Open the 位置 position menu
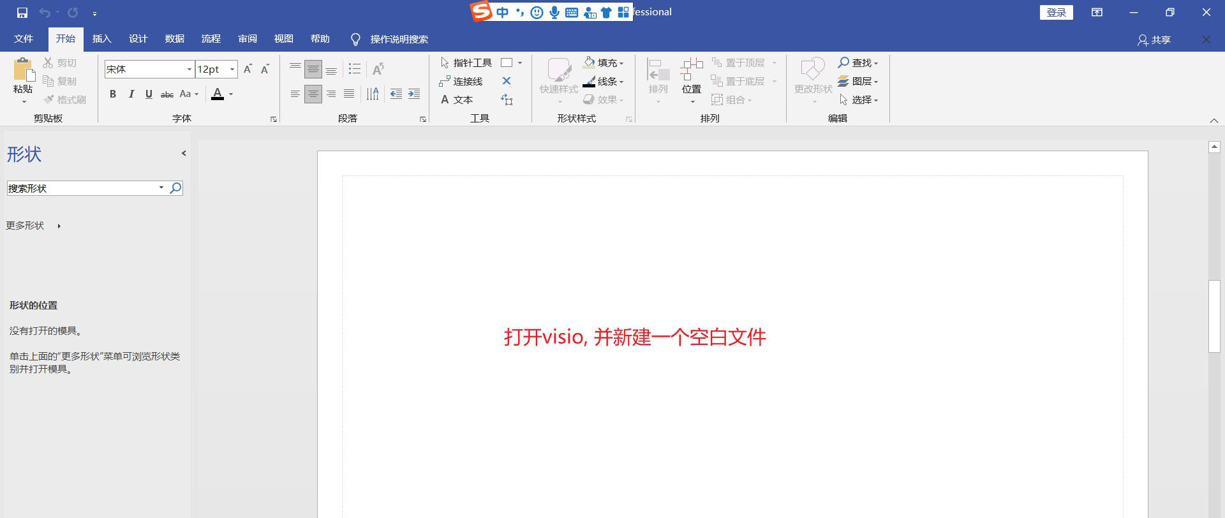Image resolution: width=1225 pixels, height=518 pixels. pyautogui.click(x=692, y=81)
